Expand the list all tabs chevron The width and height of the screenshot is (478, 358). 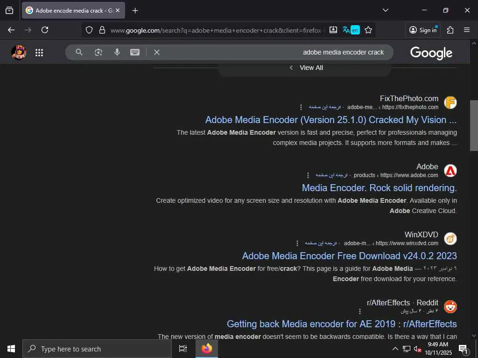point(385,10)
